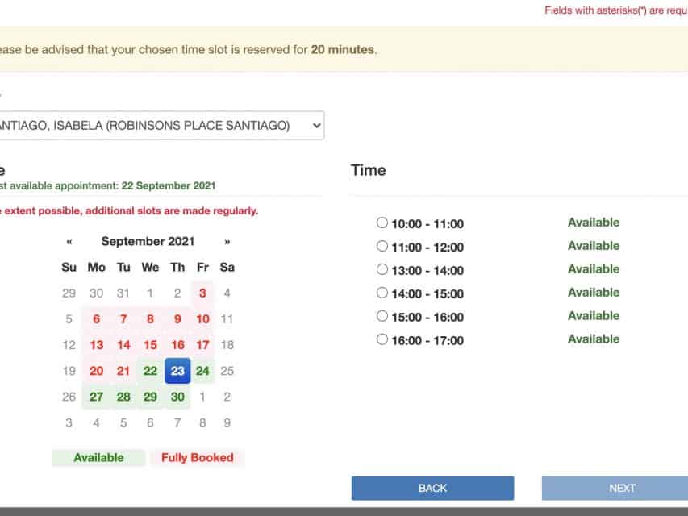Pick September 28 available date
The height and width of the screenshot is (516, 688).
point(123,397)
